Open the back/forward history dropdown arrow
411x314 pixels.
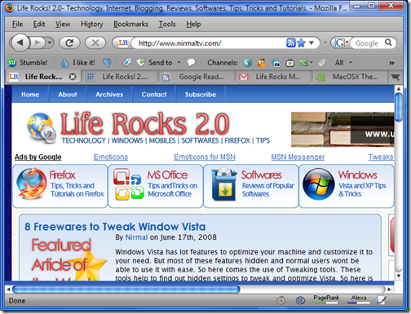50,42
